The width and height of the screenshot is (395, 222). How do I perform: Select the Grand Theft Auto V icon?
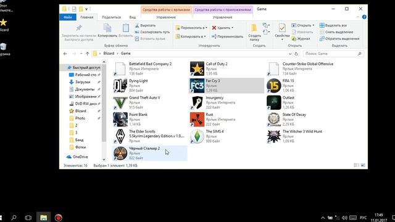120,102
